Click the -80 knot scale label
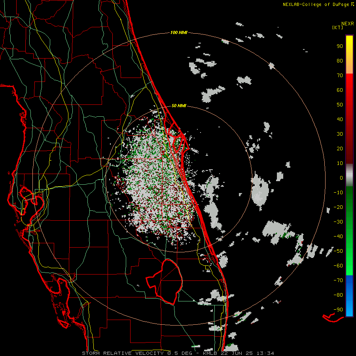Screen dimensions: 356x356 [338, 295]
